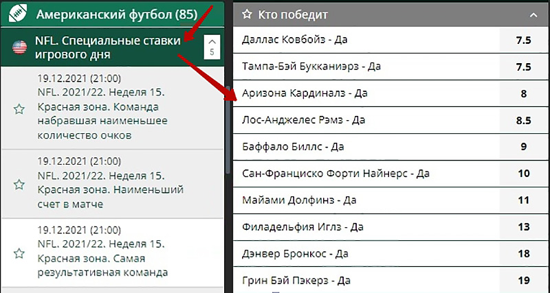Click the 'Баффало Биллс - Да' row text

293,146
